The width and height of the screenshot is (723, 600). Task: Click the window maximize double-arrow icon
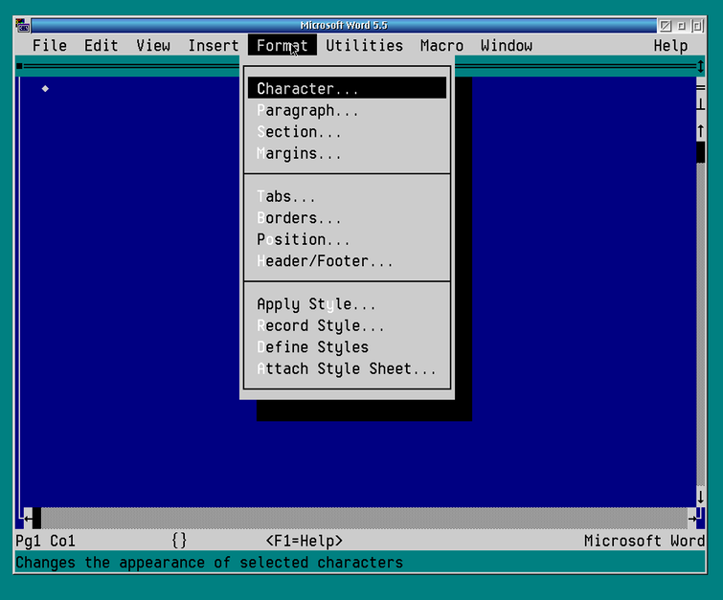point(700,66)
